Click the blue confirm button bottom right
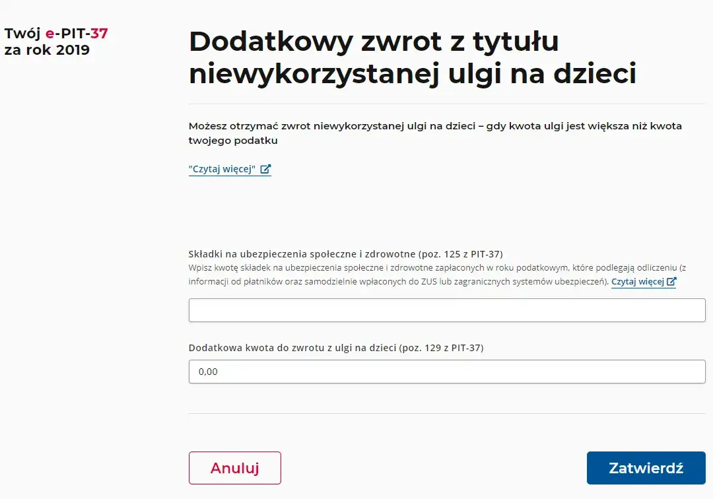The image size is (713, 499). point(646,467)
